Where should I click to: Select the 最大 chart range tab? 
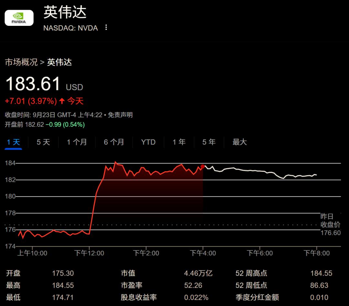(239, 142)
